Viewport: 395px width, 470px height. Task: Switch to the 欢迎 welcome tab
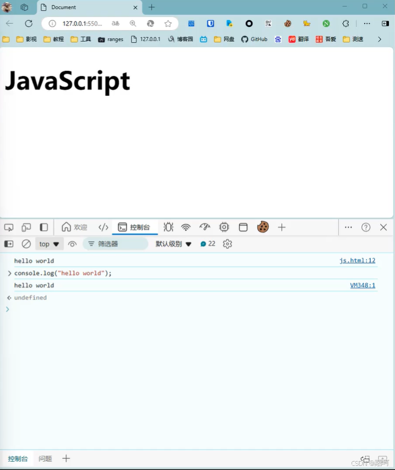tap(74, 227)
